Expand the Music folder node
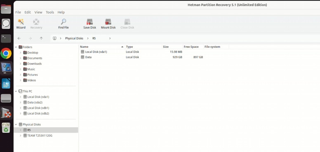Screen dimensions: 320x152 [x=20, y=69]
